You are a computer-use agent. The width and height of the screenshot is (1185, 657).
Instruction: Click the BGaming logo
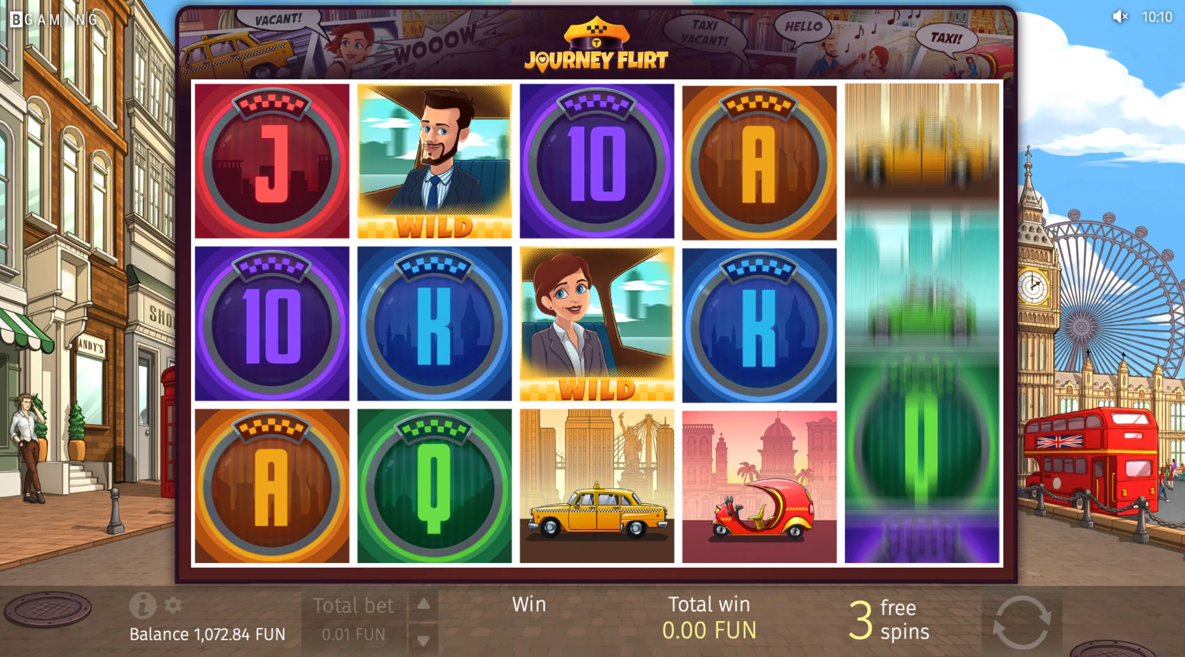(54, 19)
